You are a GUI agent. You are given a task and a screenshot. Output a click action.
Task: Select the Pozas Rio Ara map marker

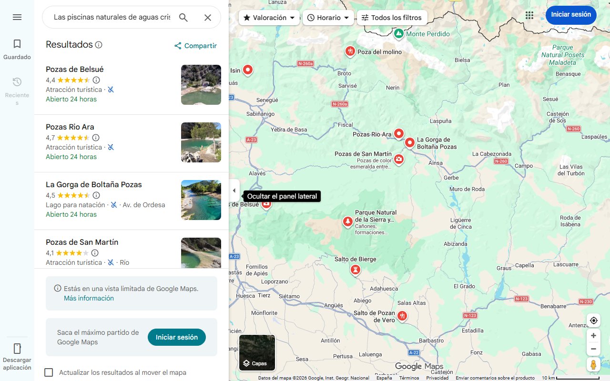point(398,134)
